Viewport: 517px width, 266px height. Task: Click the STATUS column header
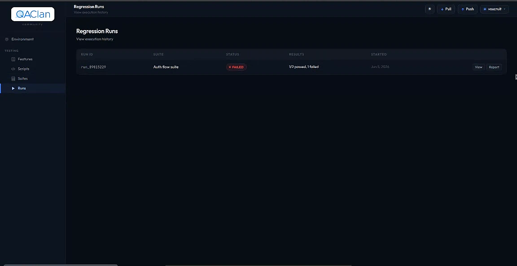point(232,54)
